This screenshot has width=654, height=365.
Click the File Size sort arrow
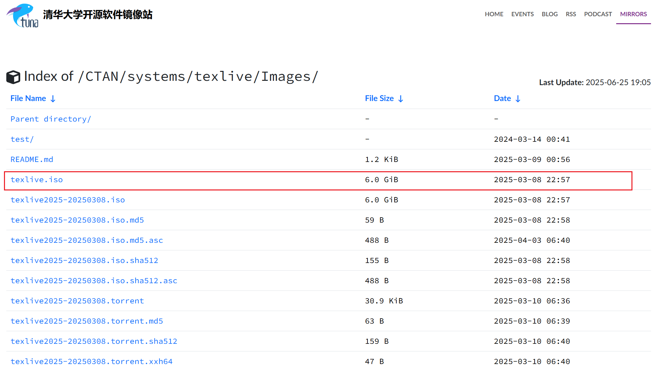click(x=401, y=99)
